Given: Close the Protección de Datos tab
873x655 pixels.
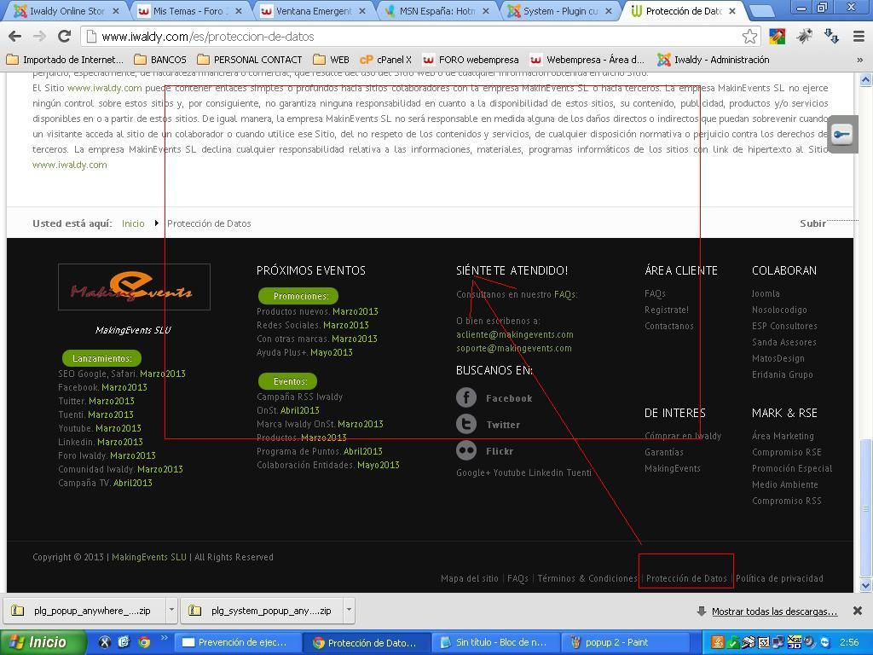Looking at the screenshot, I should point(732,11).
